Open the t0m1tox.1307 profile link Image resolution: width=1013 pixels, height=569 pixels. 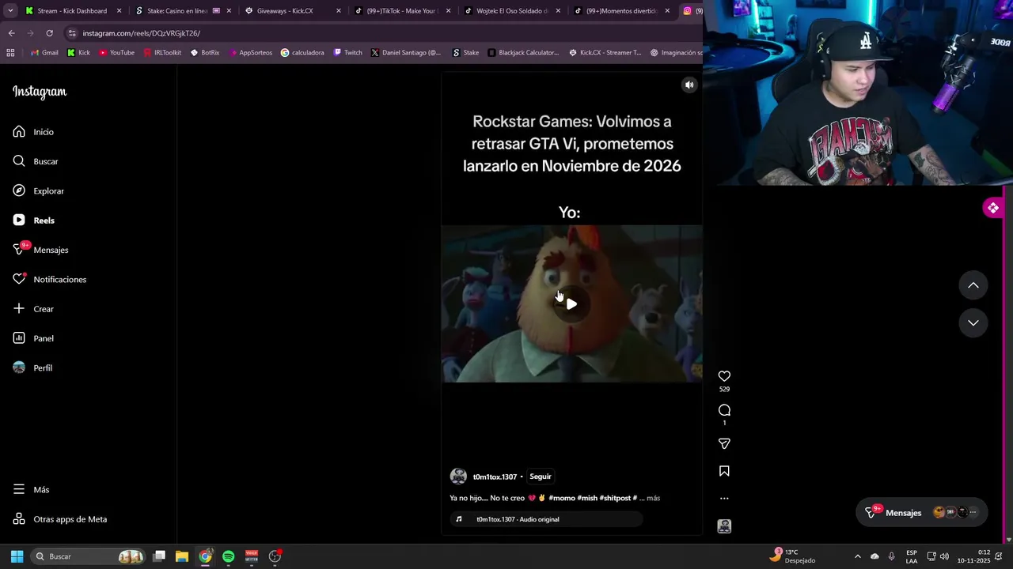pos(495,477)
